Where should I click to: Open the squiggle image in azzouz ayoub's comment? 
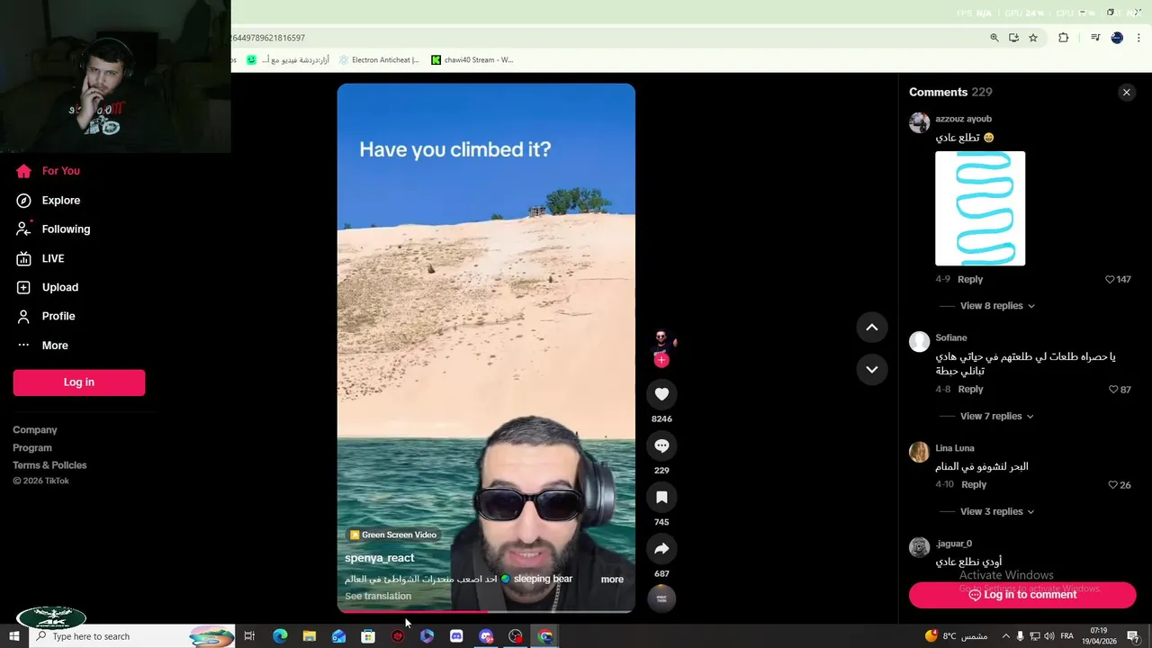click(980, 209)
